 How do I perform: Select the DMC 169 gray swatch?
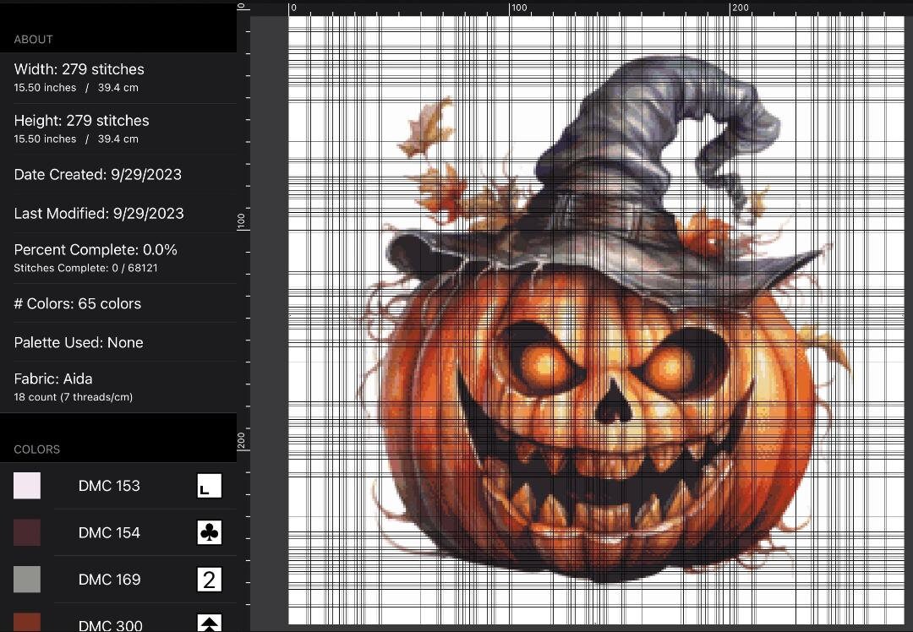tap(27, 580)
